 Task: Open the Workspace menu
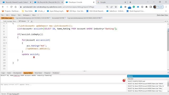click(x=26, y=15)
